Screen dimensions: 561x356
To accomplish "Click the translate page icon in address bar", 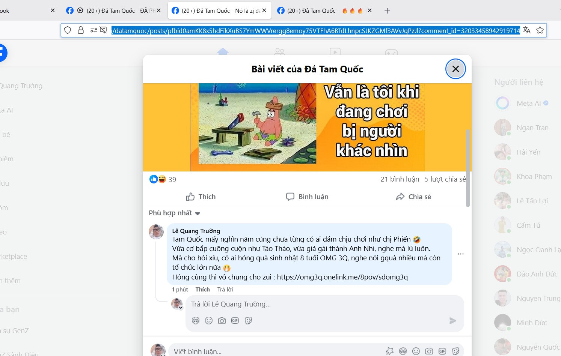I will click(527, 30).
